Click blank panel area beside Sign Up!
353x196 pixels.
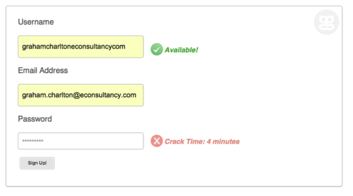135,163
